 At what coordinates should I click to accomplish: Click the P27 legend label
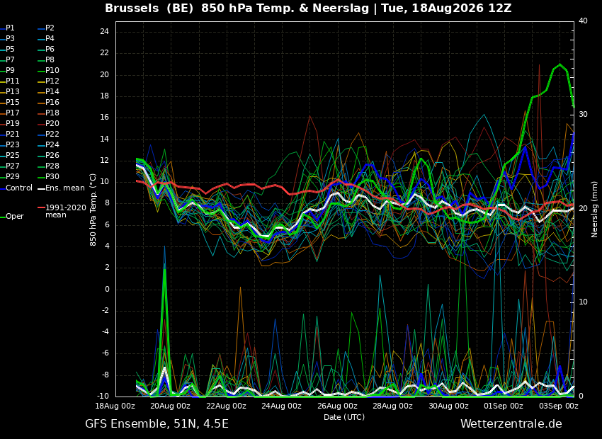click(x=12, y=166)
